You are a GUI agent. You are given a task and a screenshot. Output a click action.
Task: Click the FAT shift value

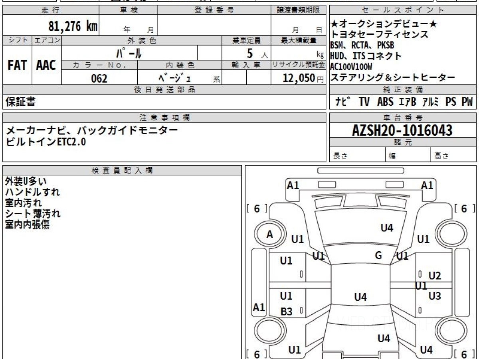pos(17,65)
